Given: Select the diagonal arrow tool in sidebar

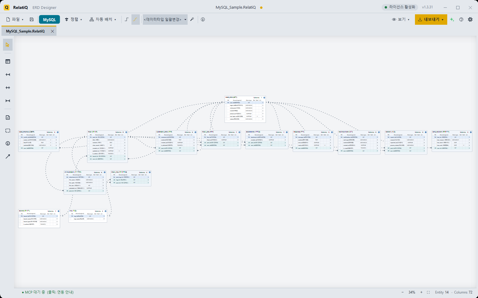Looking at the screenshot, I should (8, 156).
